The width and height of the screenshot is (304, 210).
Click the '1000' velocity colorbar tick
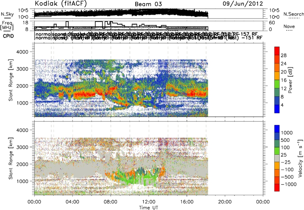coord(287,133)
